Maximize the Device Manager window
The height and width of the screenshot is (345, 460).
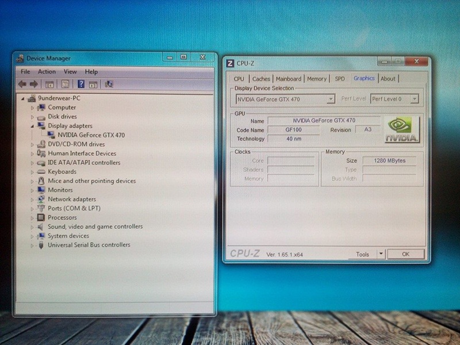(x=183, y=57)
